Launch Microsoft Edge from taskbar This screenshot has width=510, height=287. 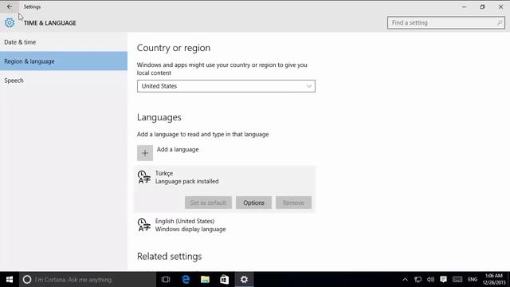[x=186, y=280]
